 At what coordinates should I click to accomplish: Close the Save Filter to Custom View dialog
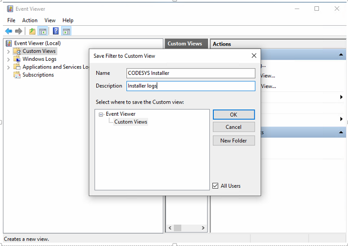[254, 56]
